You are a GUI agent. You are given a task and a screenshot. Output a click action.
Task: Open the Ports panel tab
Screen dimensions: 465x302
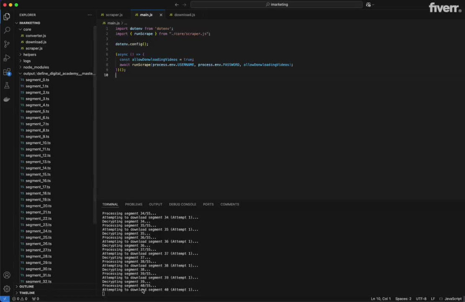pyautogui.click(x=208, y=204)
